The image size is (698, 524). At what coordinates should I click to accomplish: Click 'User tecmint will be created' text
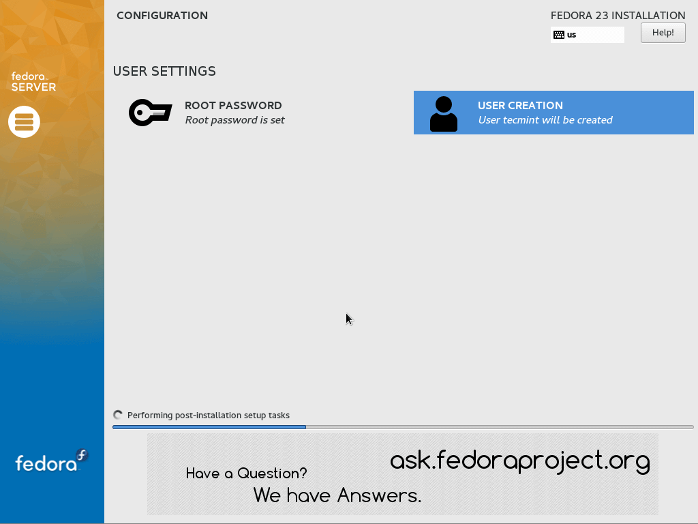click(545, 120)
